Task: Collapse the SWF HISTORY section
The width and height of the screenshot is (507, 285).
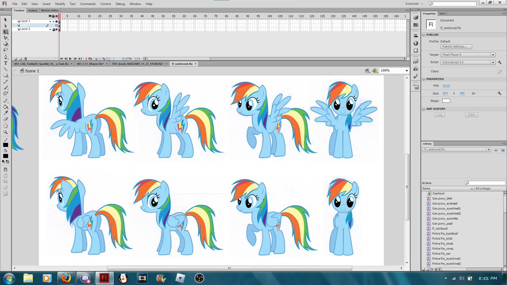Action: pos(424,109)
